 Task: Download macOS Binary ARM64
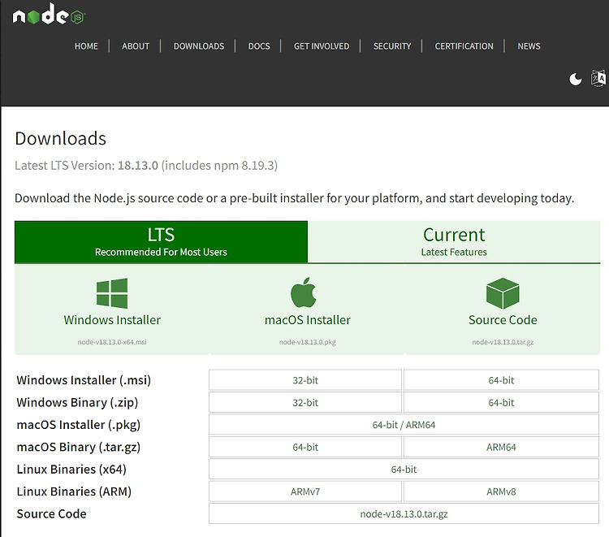coord(502,447)
